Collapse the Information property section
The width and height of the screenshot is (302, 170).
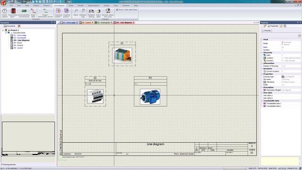click(x=262, y=63)
